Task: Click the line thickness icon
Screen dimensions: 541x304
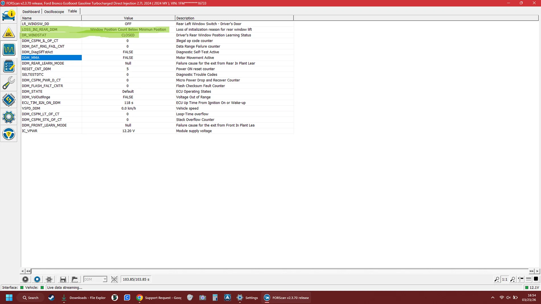Action: pos(528,279)
